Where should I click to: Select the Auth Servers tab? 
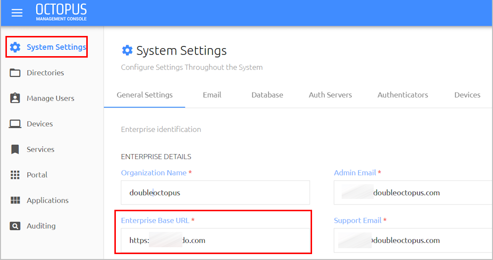click(330, 95)
